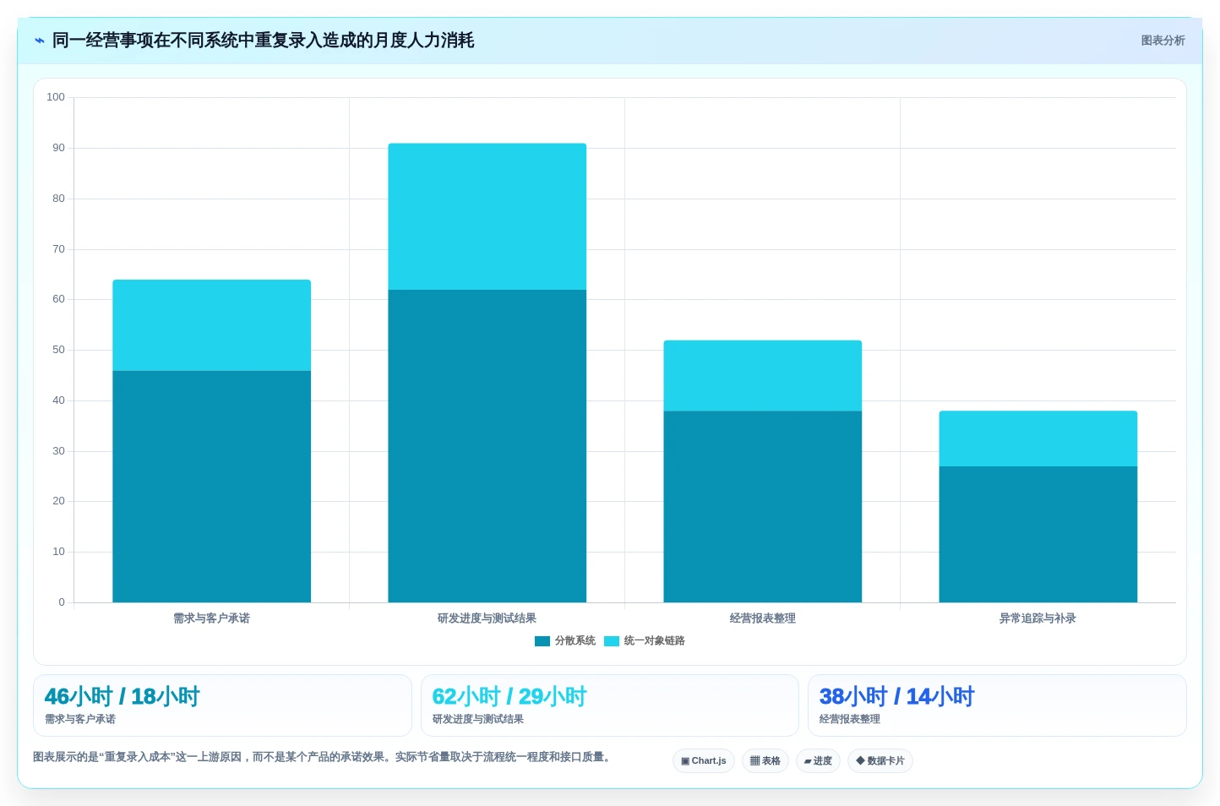The image size is (1220, 806).
Task: Select the dark teal 经营报表整理 bar segment
Action: (762, 507)
